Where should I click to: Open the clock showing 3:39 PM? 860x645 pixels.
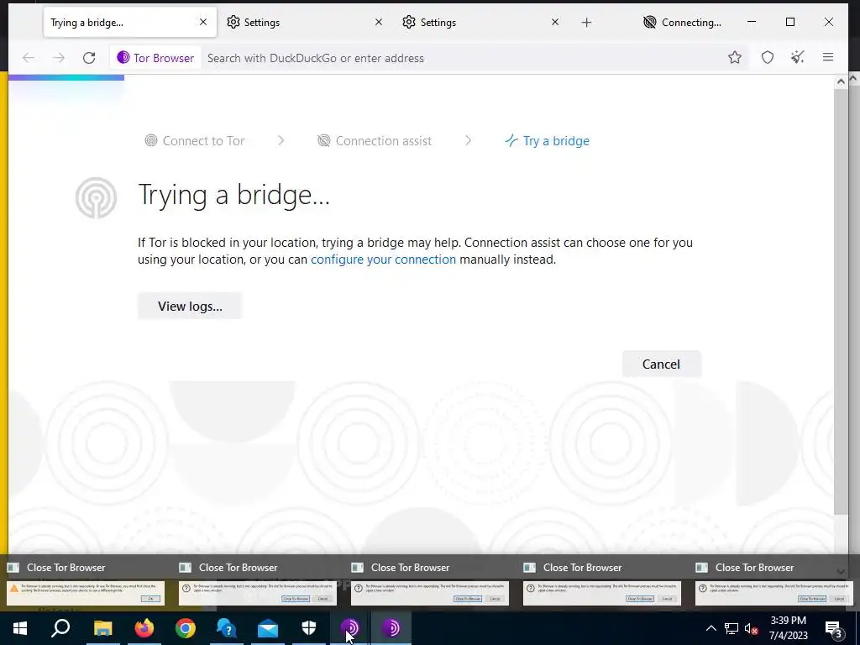point(788,628)
